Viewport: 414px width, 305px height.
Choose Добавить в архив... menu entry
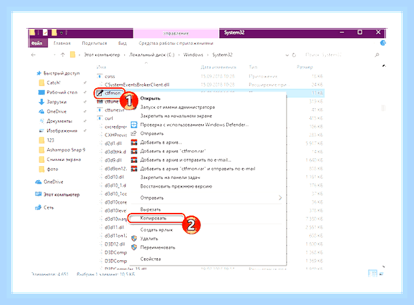click(161, 142)
